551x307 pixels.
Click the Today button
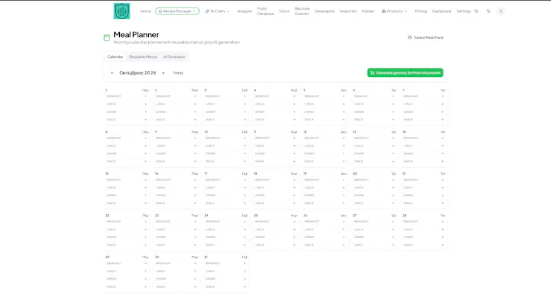(x=178, y=73)
